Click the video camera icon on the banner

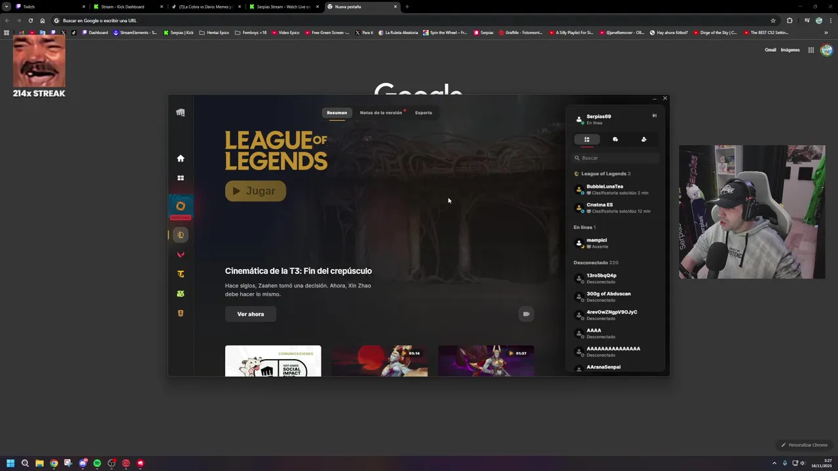click(526, 314)
